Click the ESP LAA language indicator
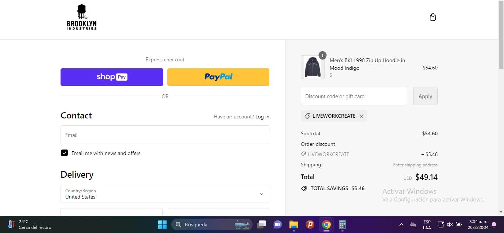 click(427, 225)
